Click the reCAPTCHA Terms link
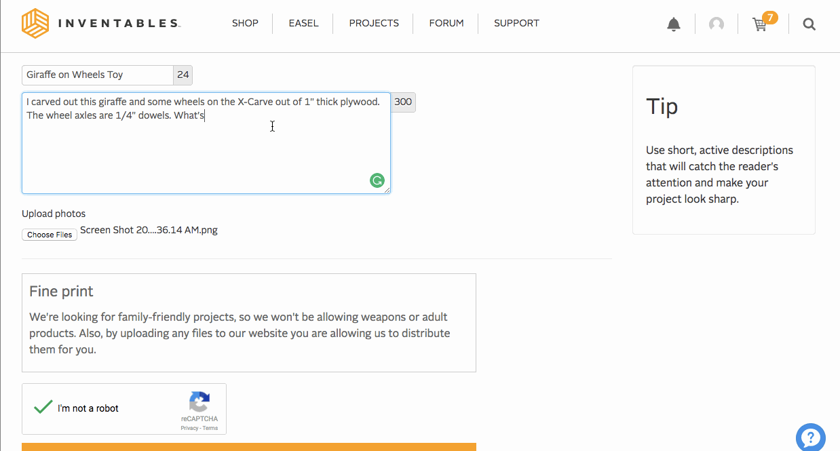840x451 pixels. coord(210,428)
